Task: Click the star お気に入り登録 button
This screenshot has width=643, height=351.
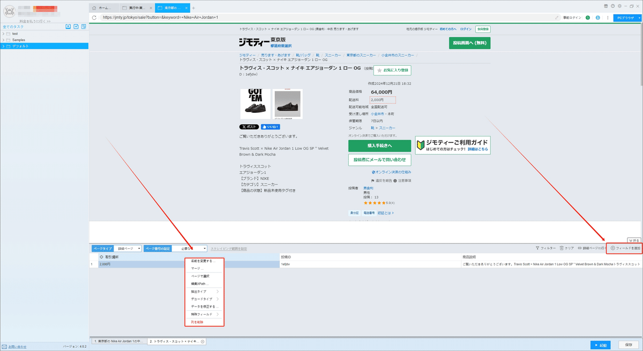Action: (x=392, y=70)
